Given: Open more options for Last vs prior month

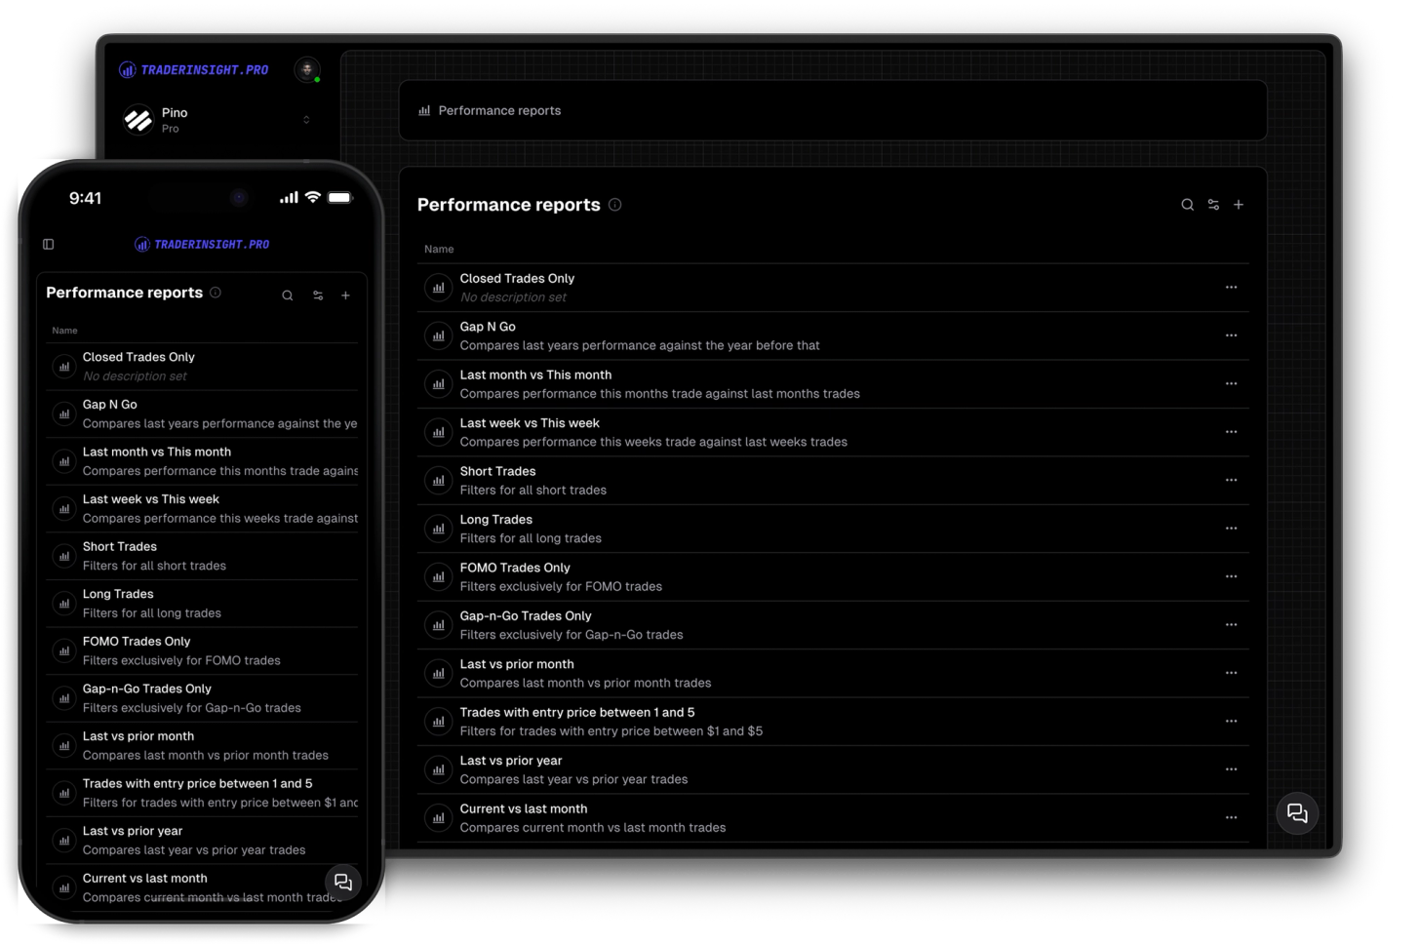Looking at the screenshot, I should click(1232, 673).
